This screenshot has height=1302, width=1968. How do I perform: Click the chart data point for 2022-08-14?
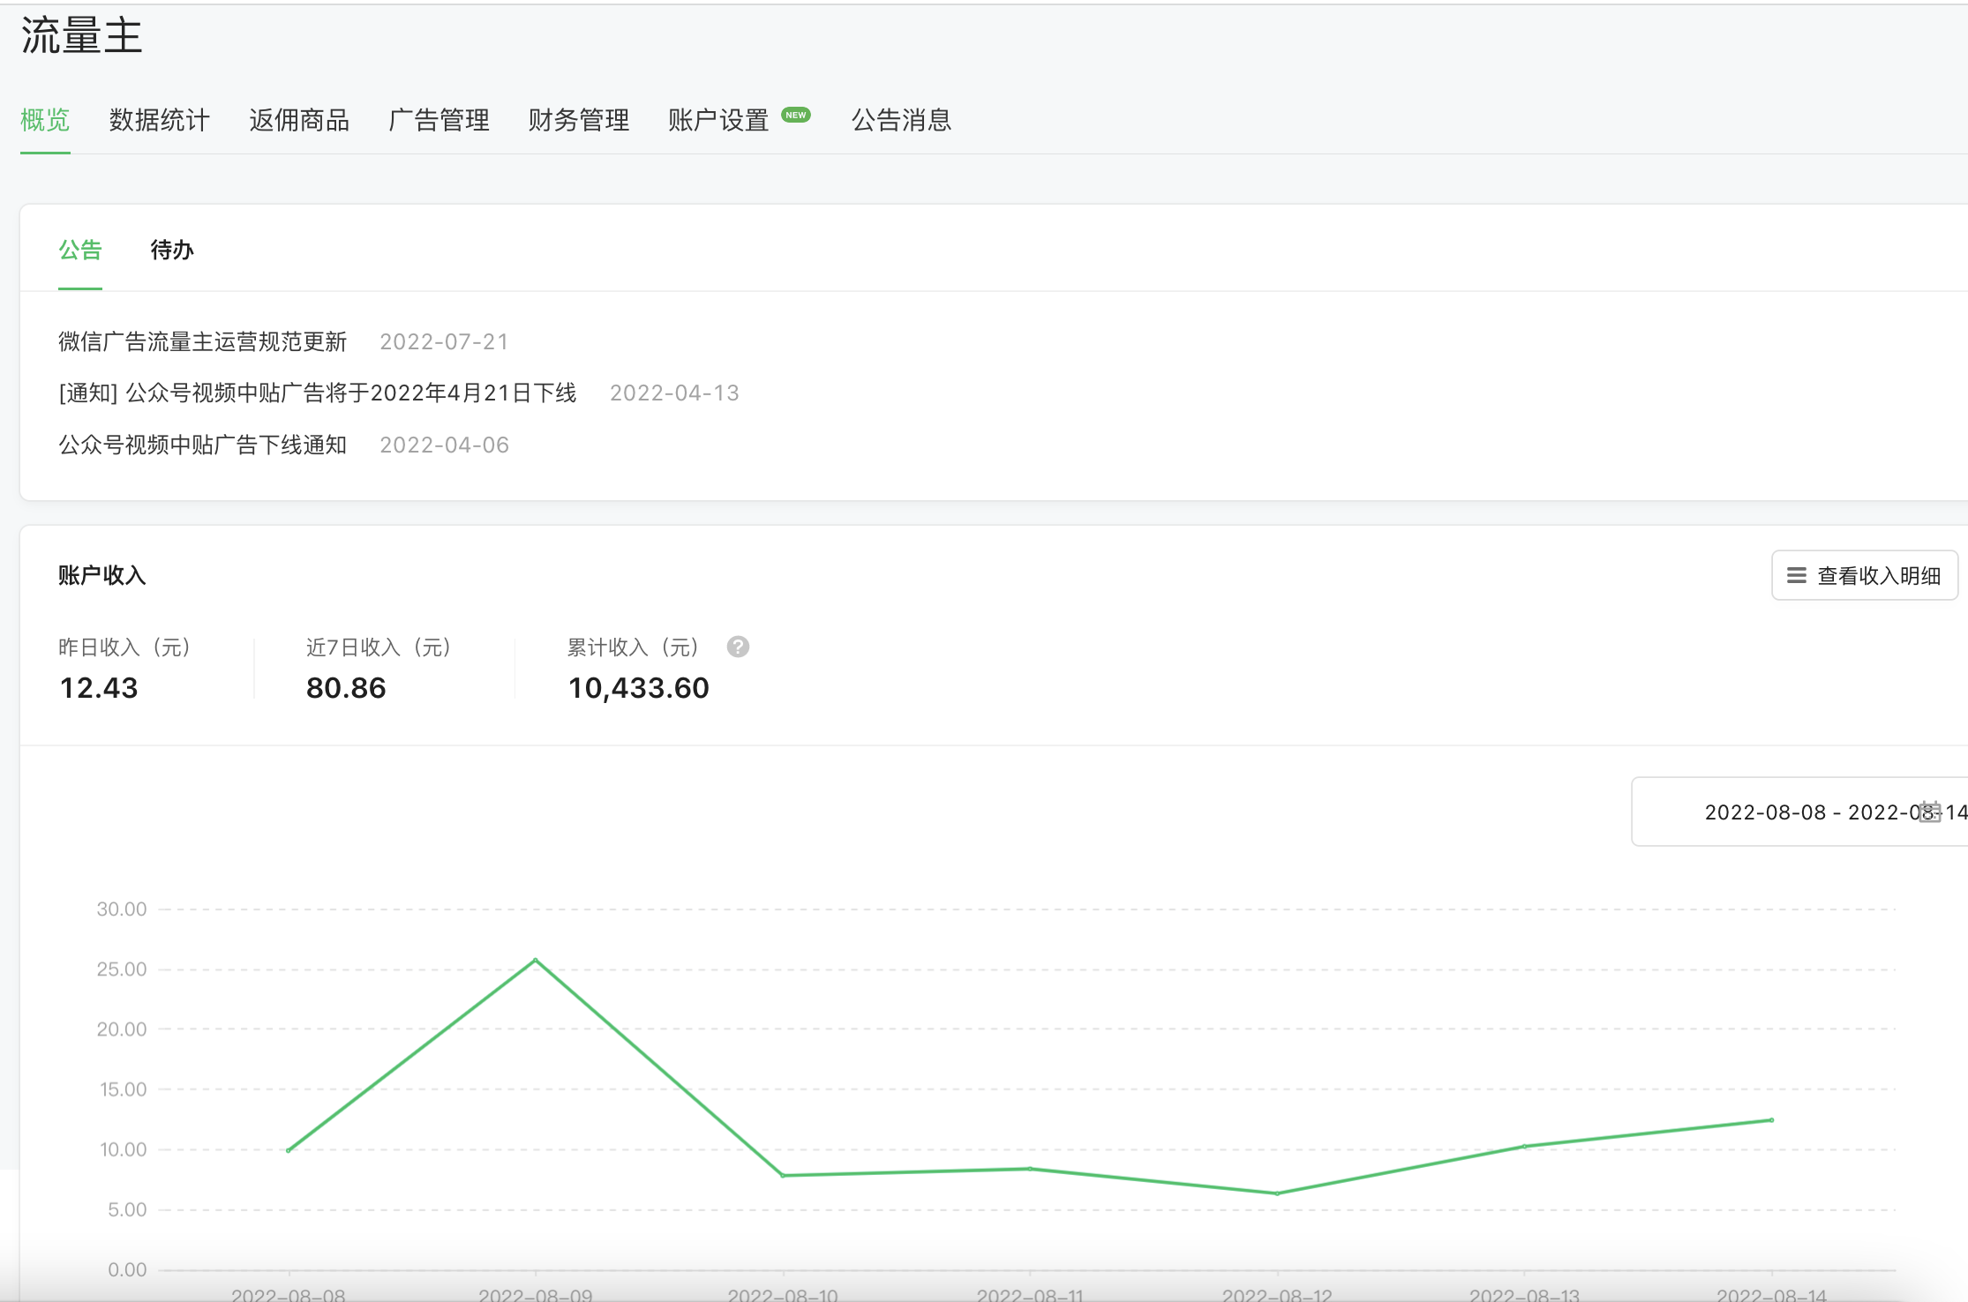tap(1771, 1120)
